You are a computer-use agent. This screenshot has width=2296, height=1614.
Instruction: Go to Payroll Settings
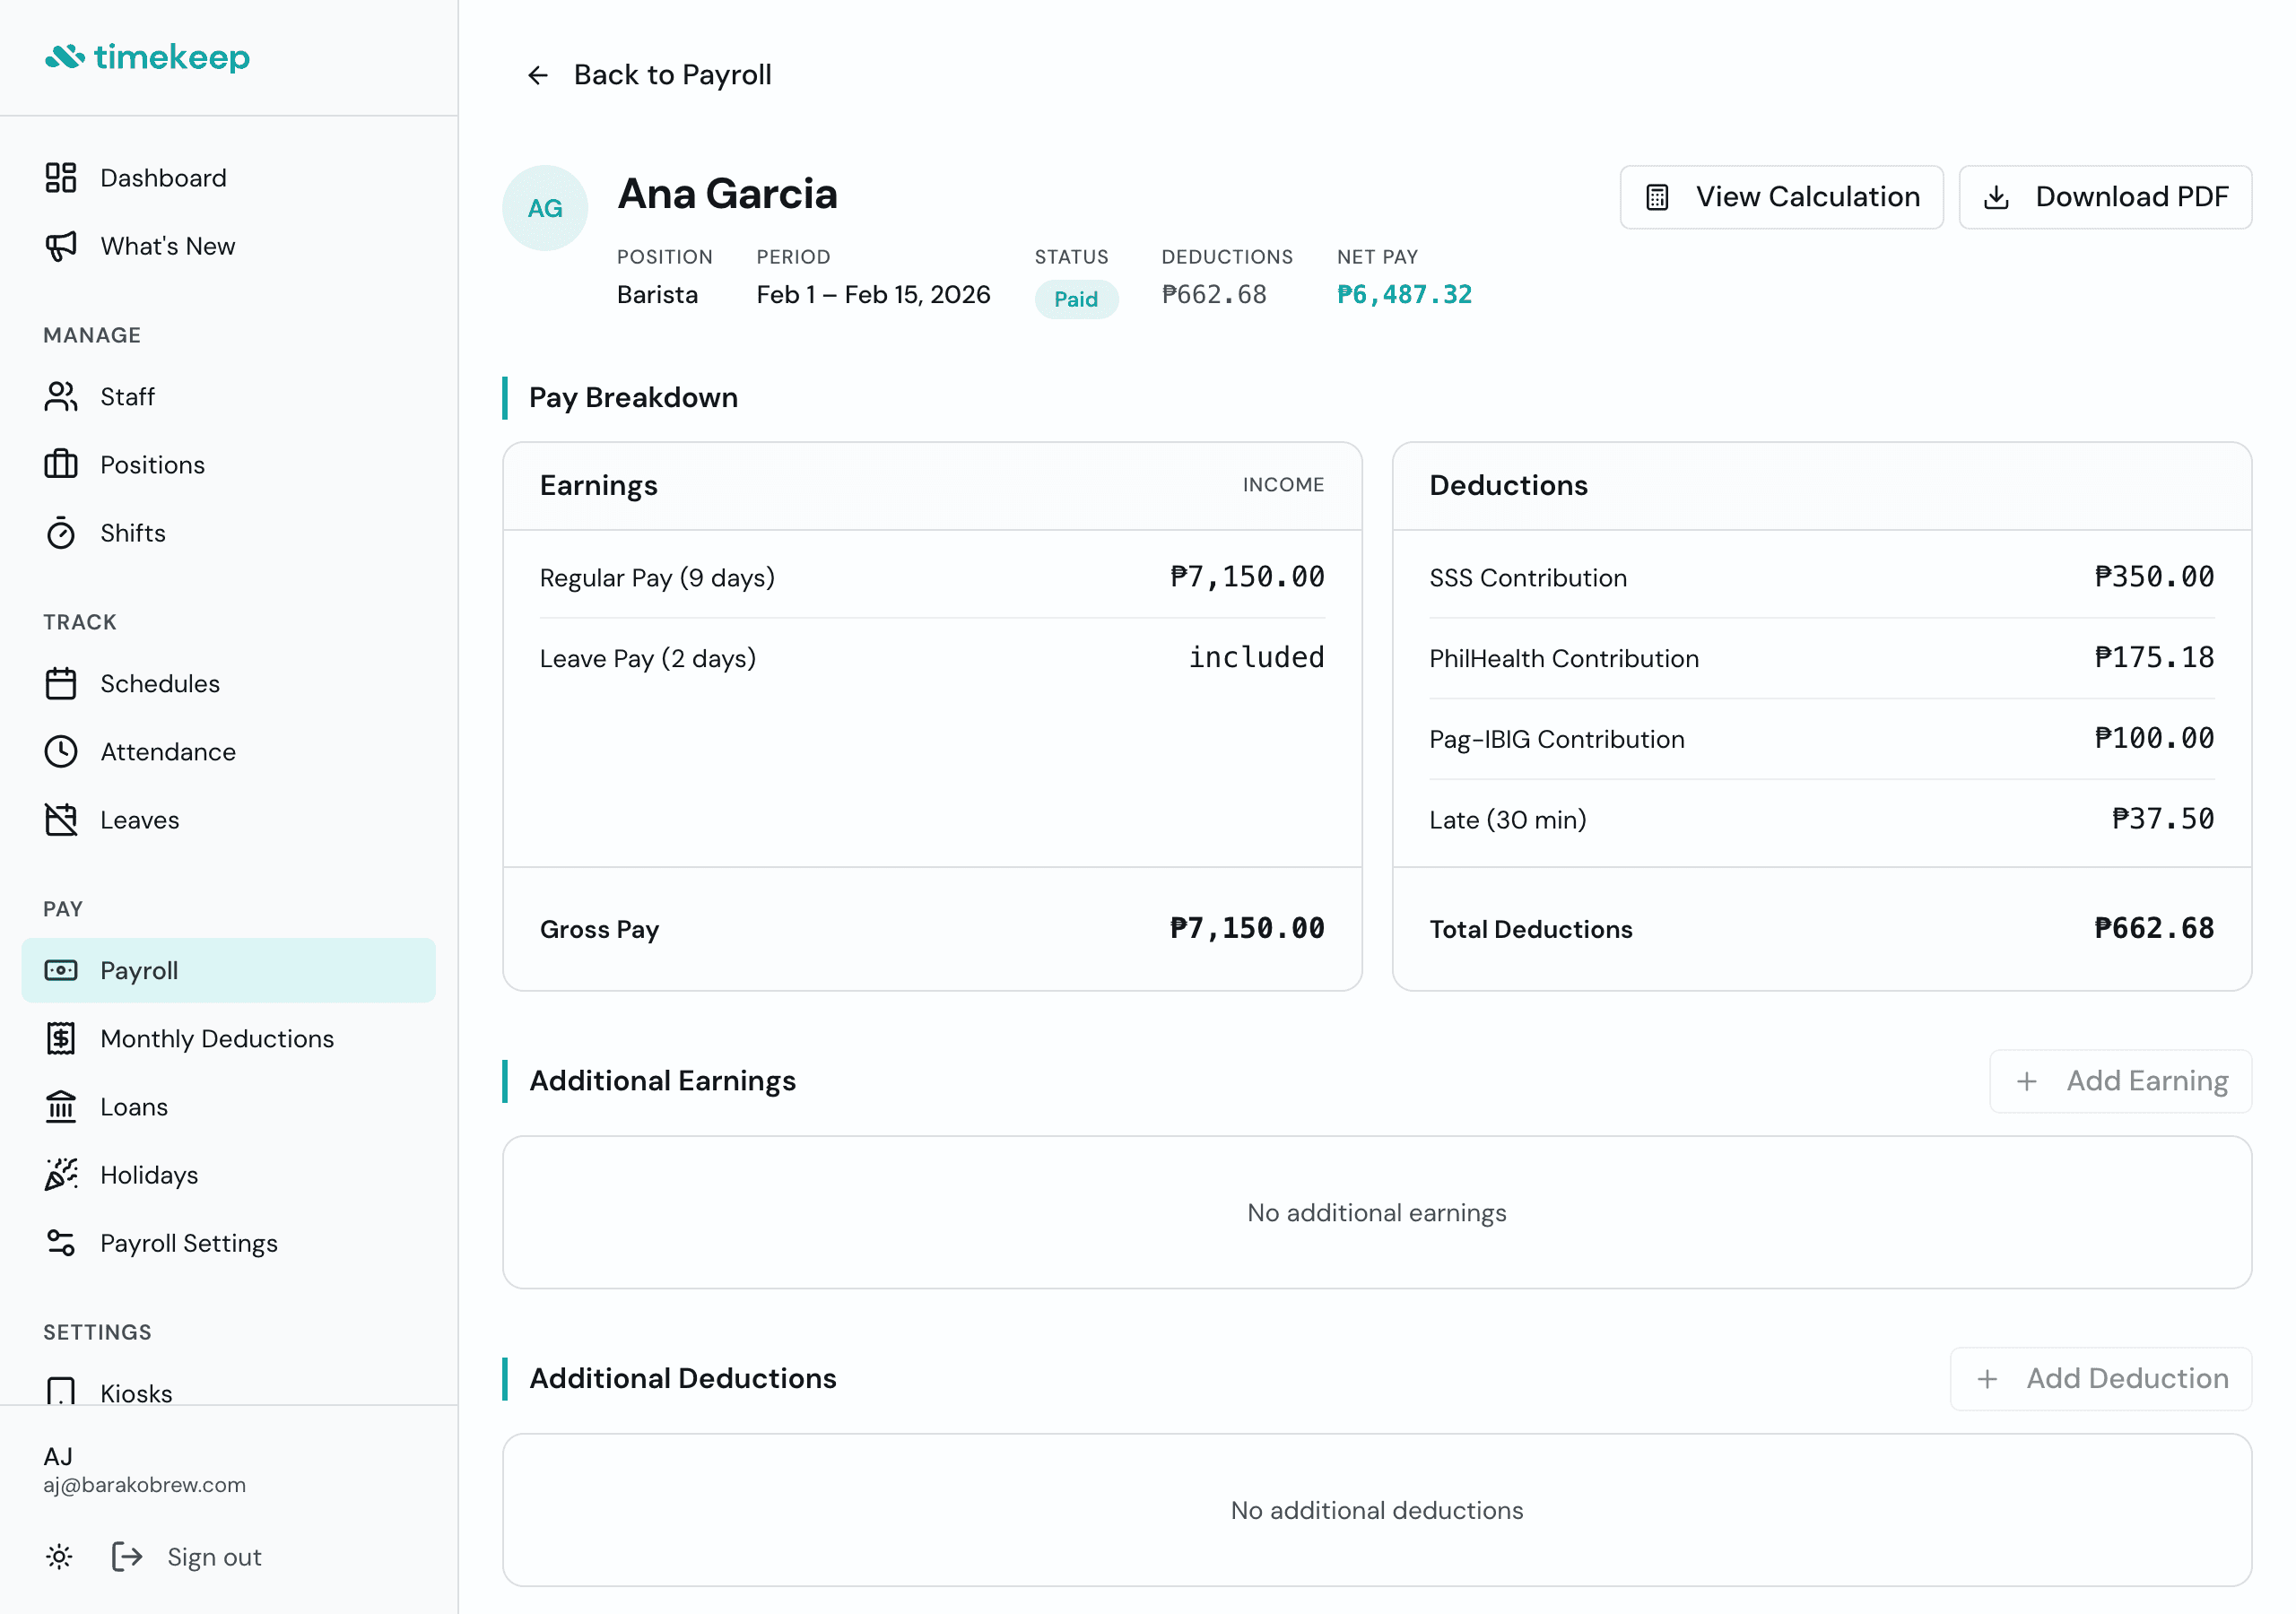(189, 1243)
